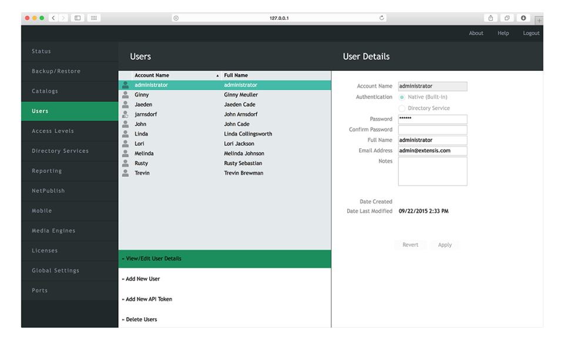
Task: Select the Native (Built-in) authentication radio button
Action: coord(402,98)
